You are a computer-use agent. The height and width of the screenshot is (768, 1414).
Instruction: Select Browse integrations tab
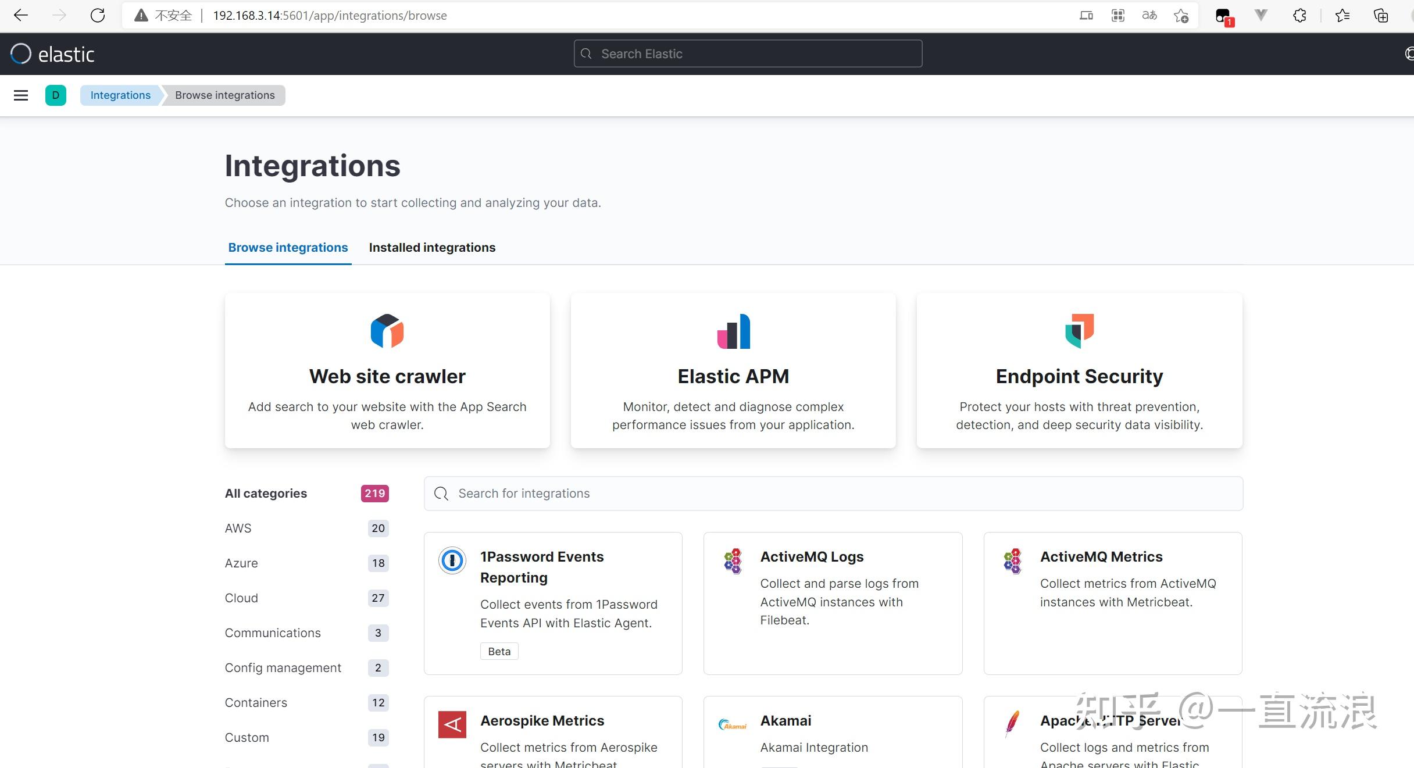pos(288,248)
